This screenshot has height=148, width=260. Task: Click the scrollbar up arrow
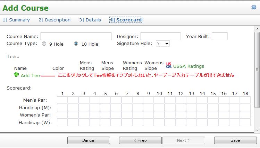point(257,29)
